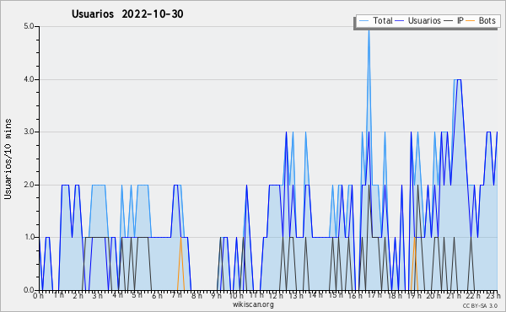Click the dark blue Usuarios legend line
The width and height of the screenshot is (506, 312).
point(400,21)
